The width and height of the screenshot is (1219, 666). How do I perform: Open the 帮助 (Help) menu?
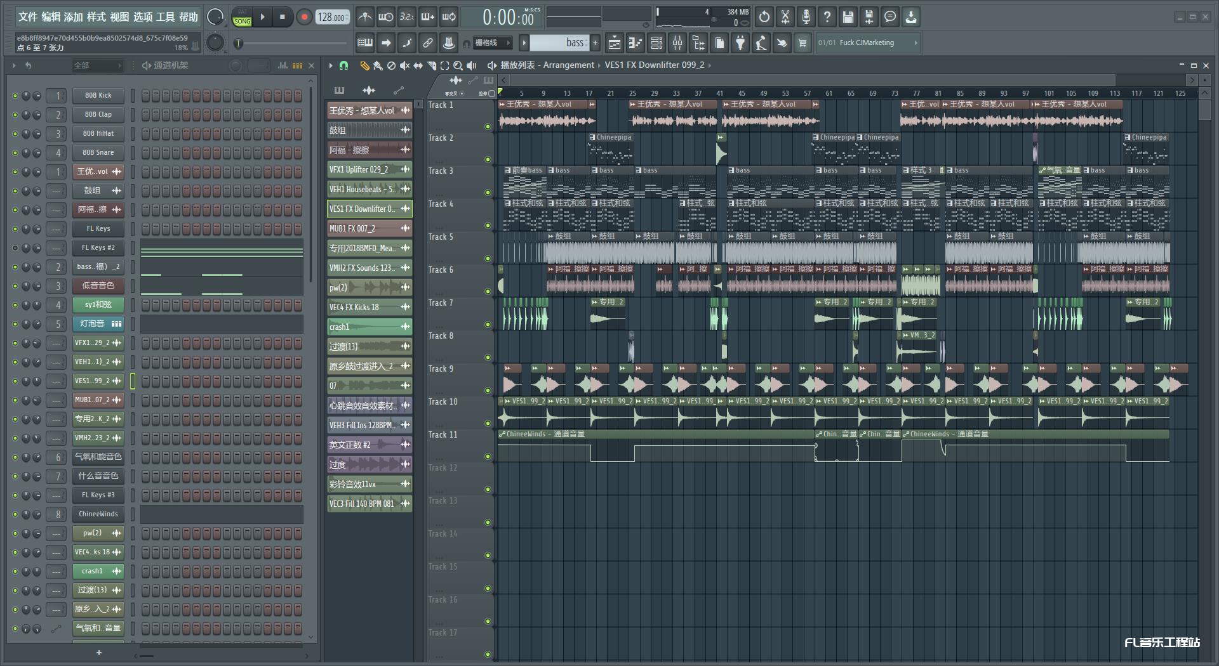pos(189,17)
